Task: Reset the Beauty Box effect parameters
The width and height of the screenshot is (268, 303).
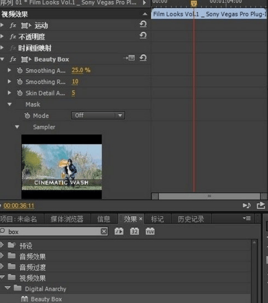Action: 143,58
